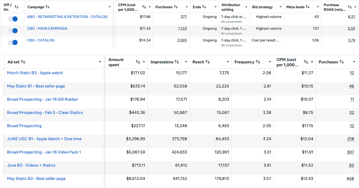The image size is (359, 188).
Task: Toggle the CBO - CATALOG campaign switch
Action: click(x=13, y=42)
